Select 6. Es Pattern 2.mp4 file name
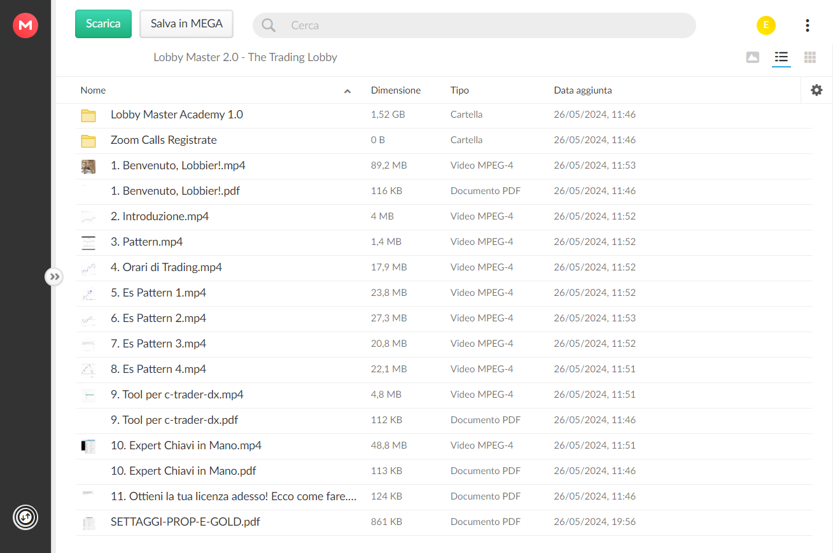The height and width of the screenshot is (553, 833). tap(158, 318)
